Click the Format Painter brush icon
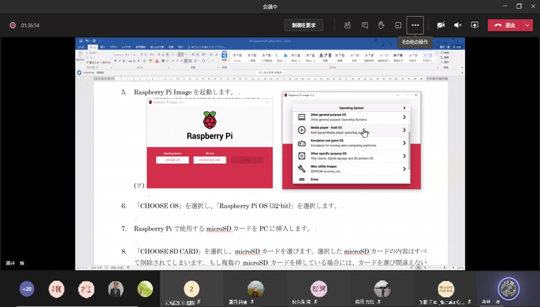Viewport: 540px width, 307px height. tap(87, 63)
